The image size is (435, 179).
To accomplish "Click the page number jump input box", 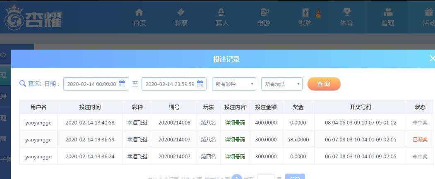I will [x=265, y=177].
